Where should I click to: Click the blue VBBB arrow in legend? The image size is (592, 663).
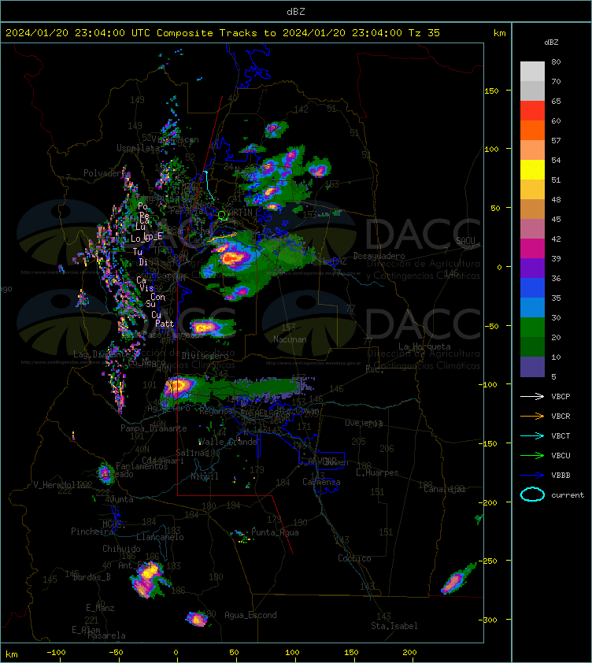pyautogui.click(x=532, y=476)
